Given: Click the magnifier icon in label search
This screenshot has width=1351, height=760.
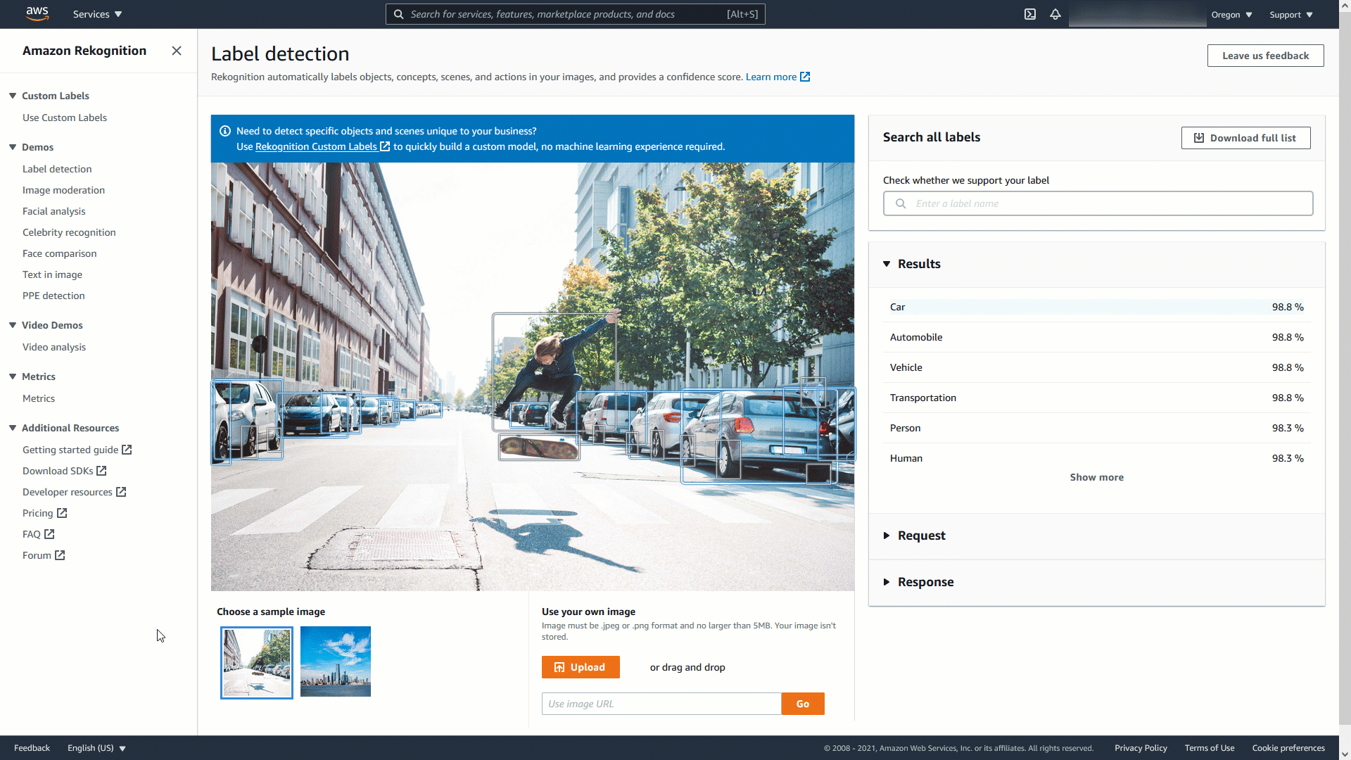Looking at the screenshot, I should pyautogui.click(x=901, y=203).
